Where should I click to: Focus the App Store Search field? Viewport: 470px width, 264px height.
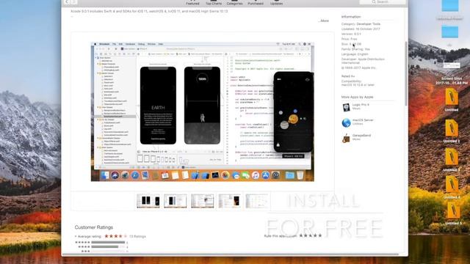pos(382,1)
